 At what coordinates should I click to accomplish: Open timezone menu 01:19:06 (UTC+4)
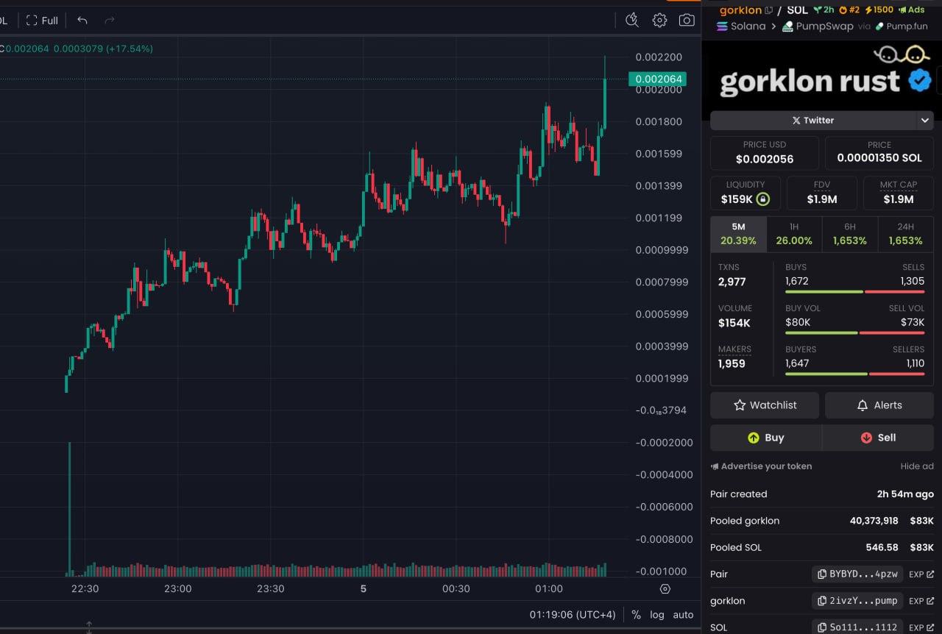tap(572, 615)
